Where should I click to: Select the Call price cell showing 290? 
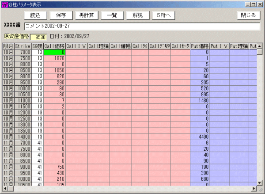[x=55, y=83]
